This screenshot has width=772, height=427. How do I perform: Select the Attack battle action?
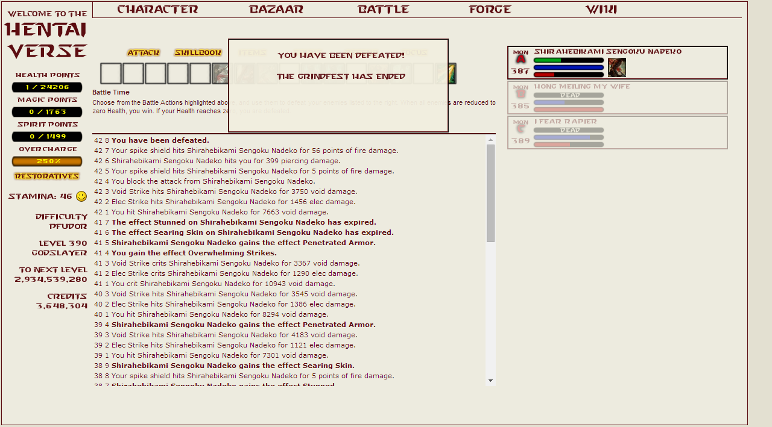[144, 53]
